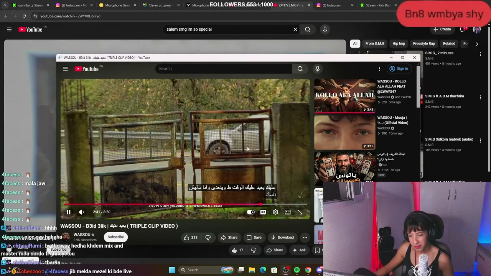Reload the page in the browser toolbar
Image resolution: width=491 pixels, height=276 pixels.
24,16
